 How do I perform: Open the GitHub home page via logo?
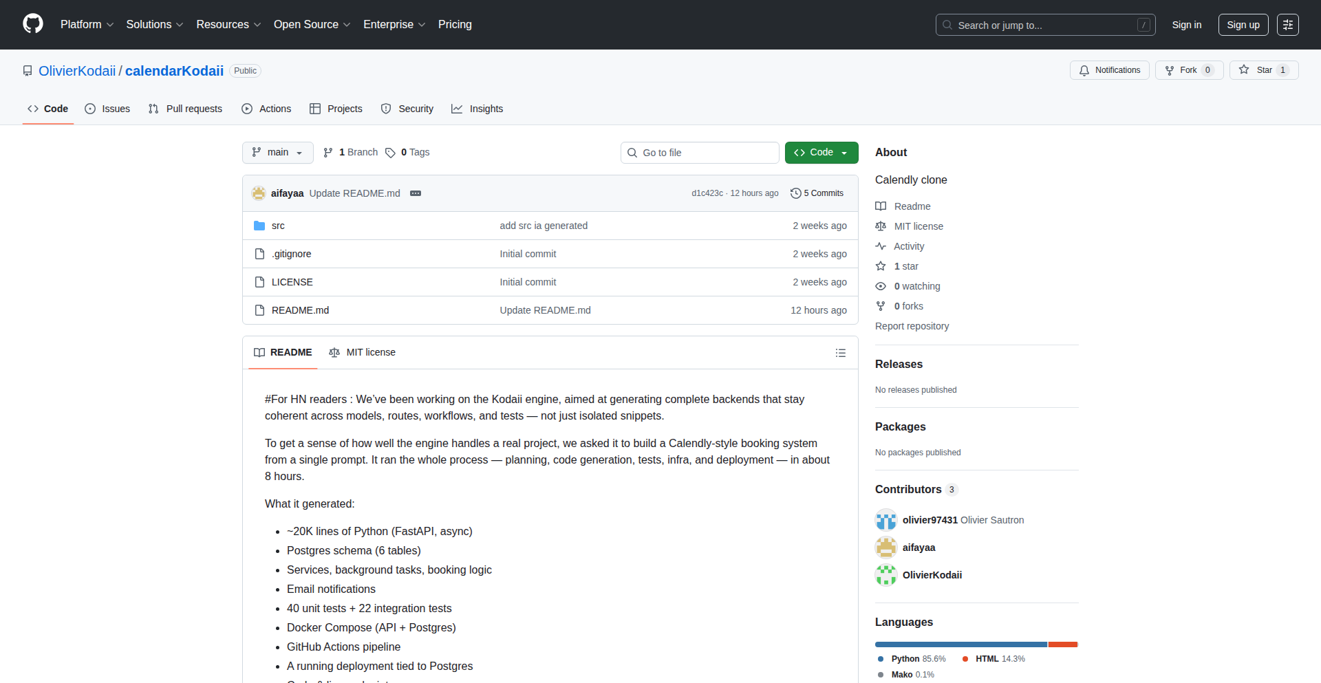click(32, 24)
